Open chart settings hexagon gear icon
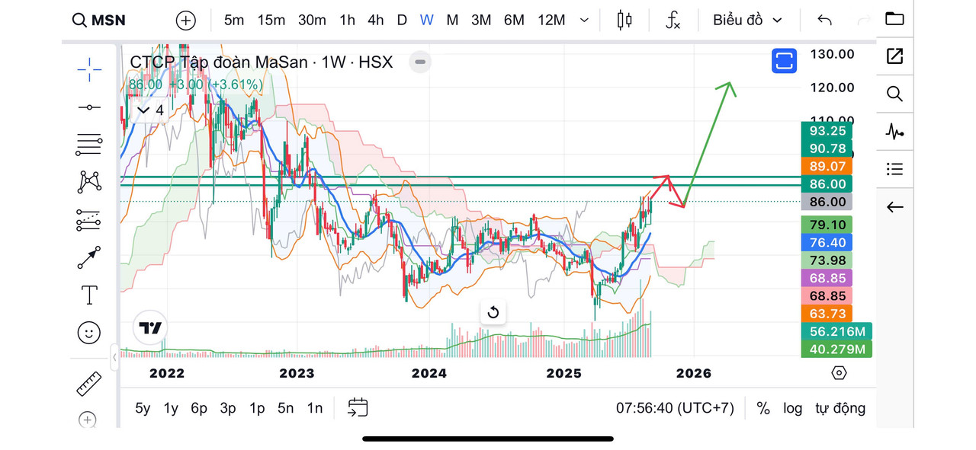976x450 pixels. (839, 373)
